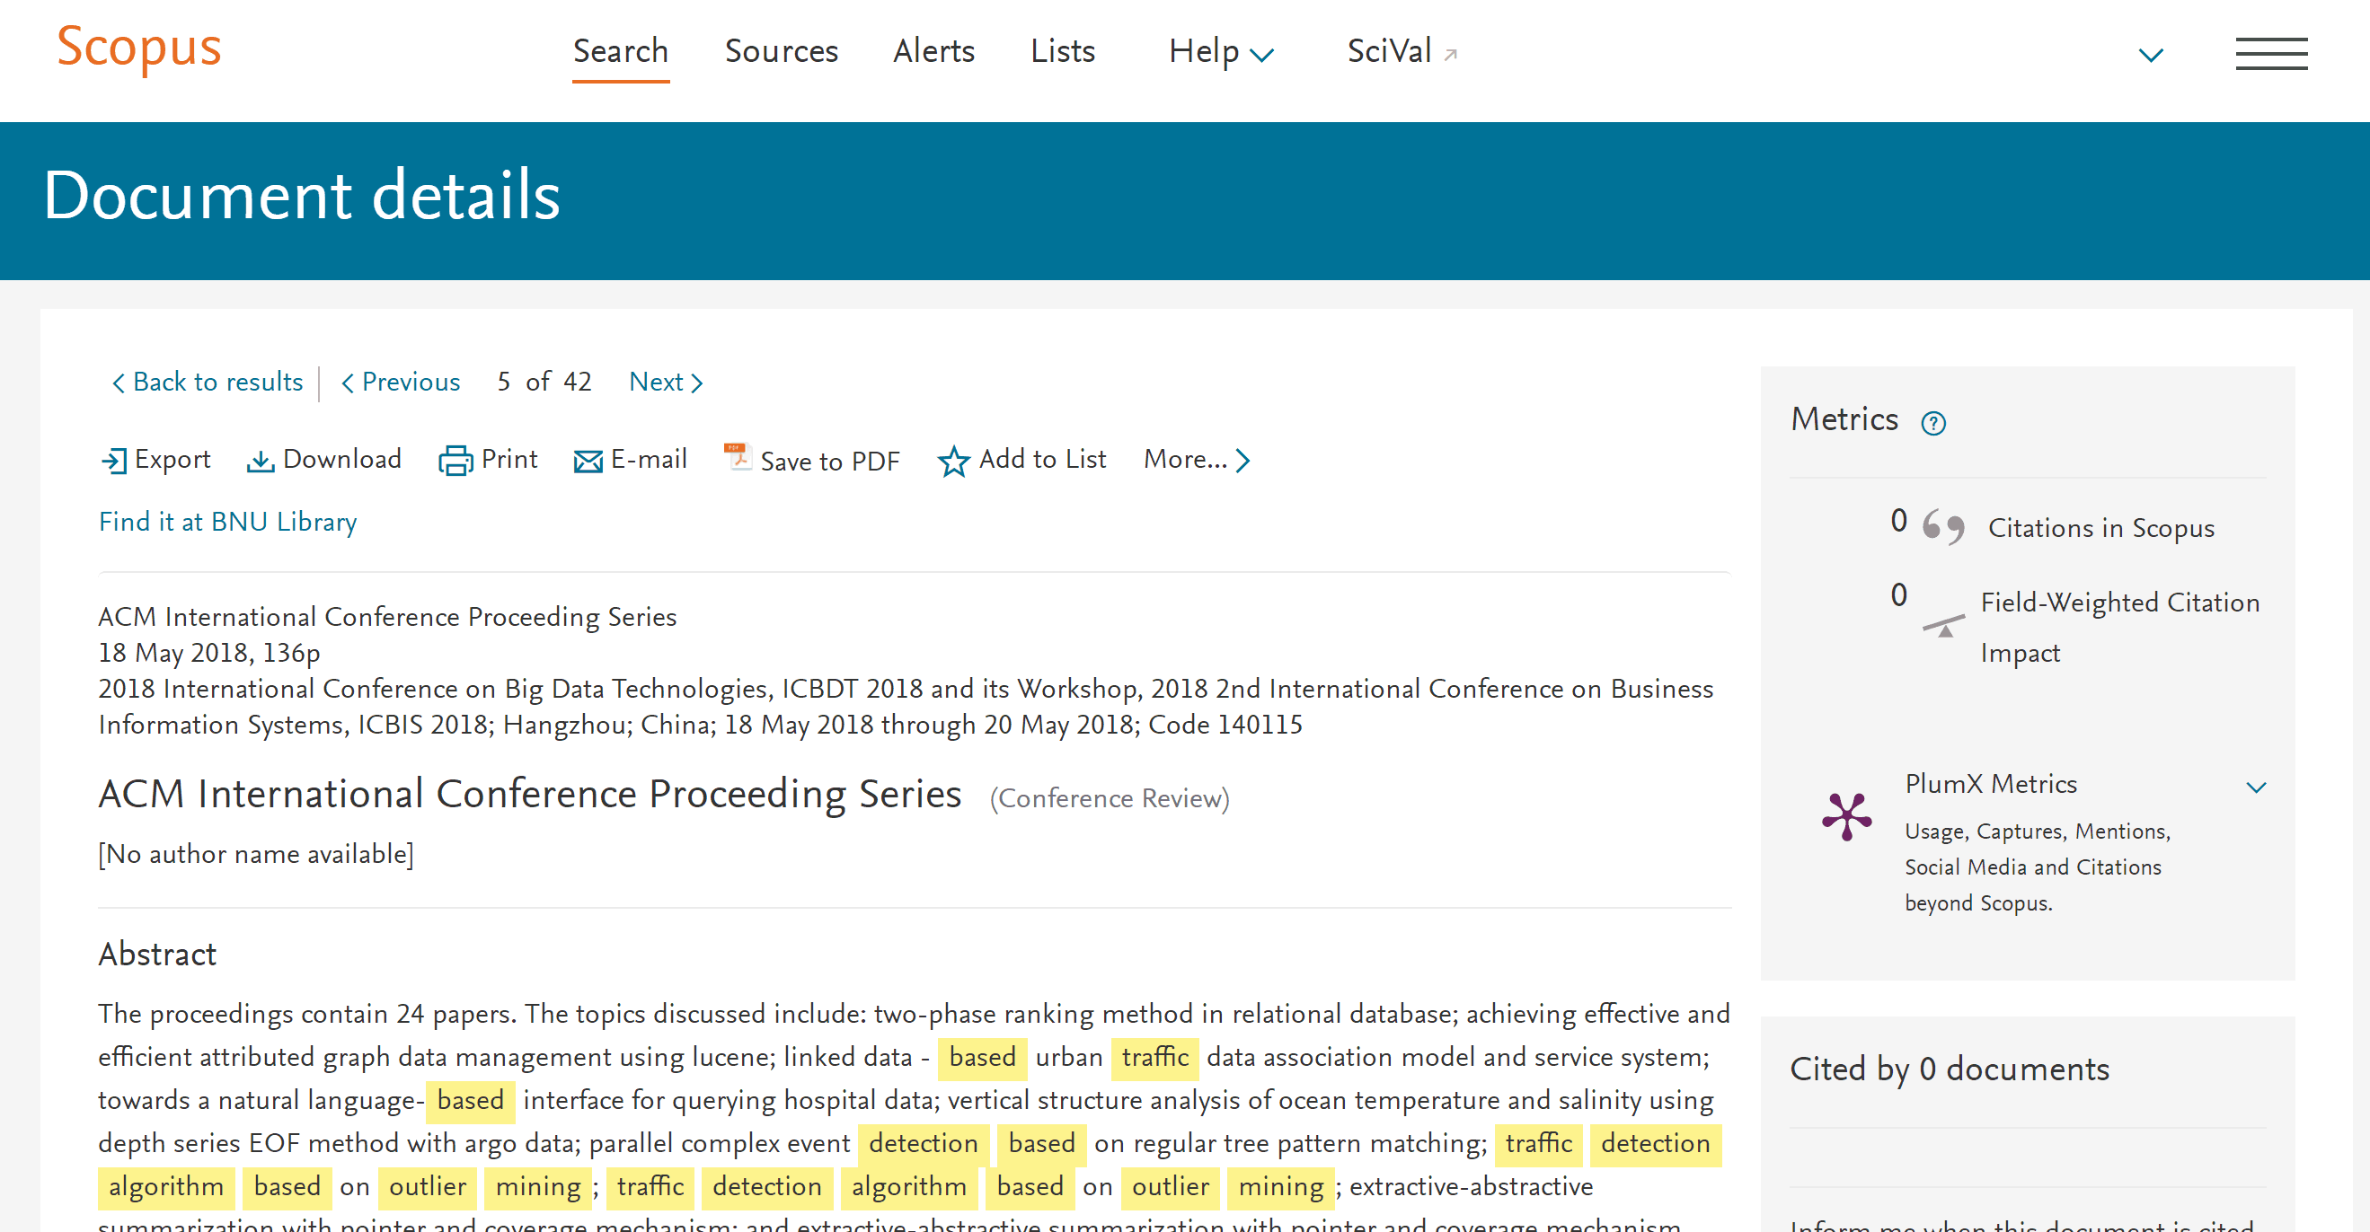
Task: Click the 'Document details' page title
Action: tap(302, 196)
